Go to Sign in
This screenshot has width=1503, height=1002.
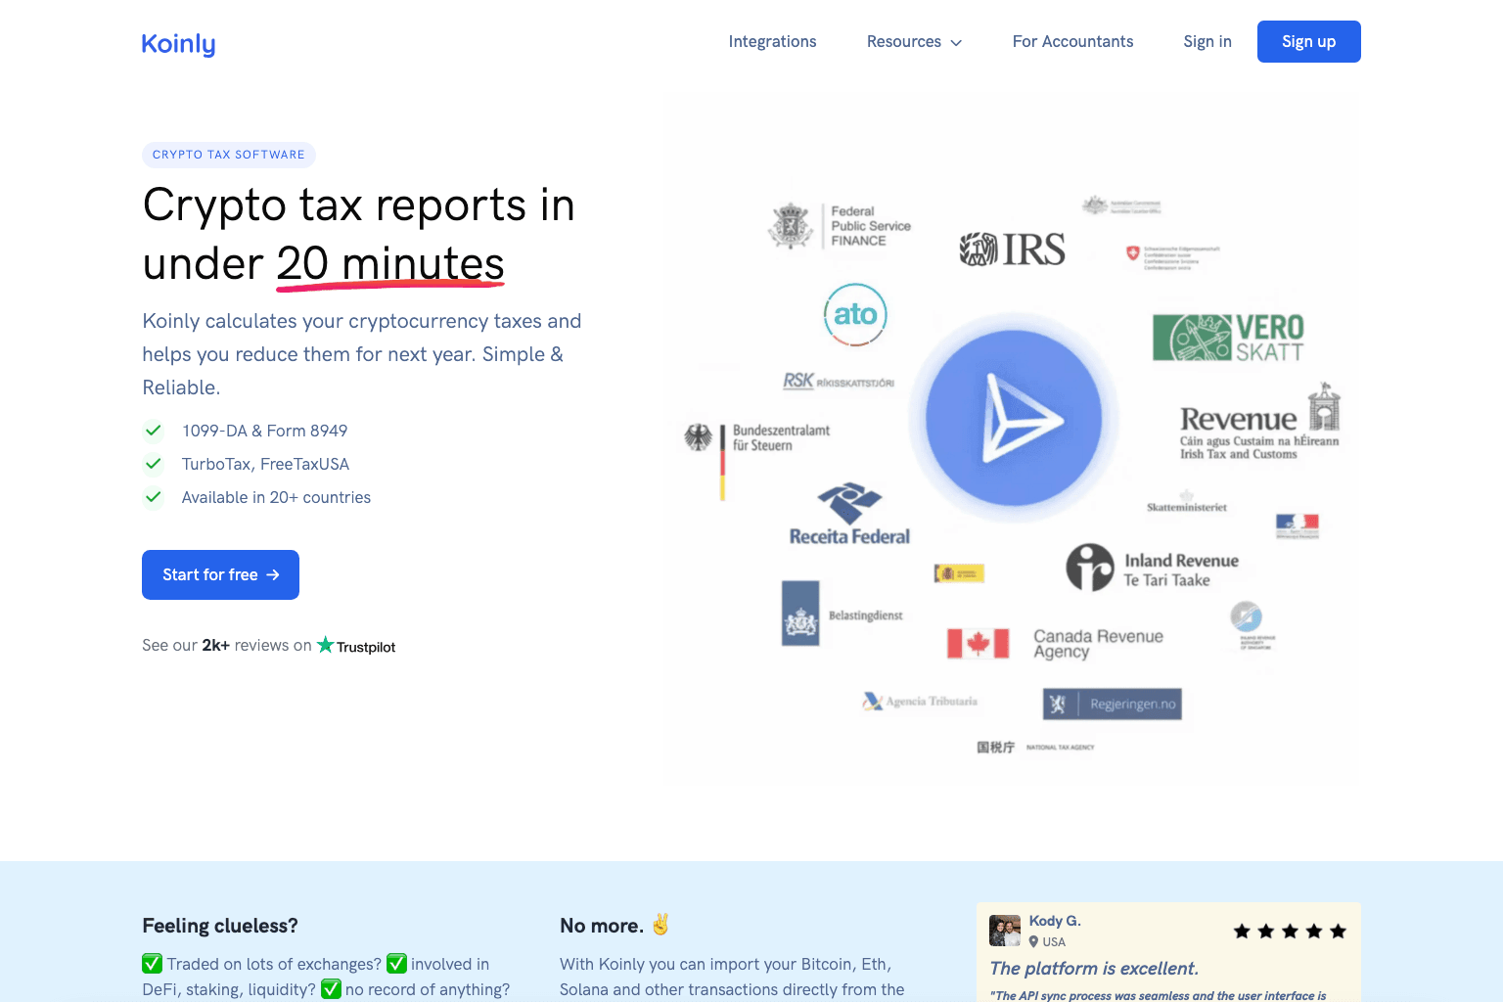pyautogui.click(x=1207, y=41)
